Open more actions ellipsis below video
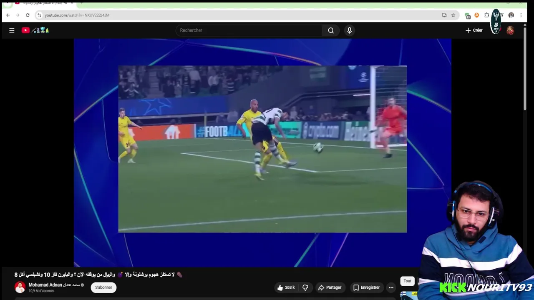 point(391,287)
